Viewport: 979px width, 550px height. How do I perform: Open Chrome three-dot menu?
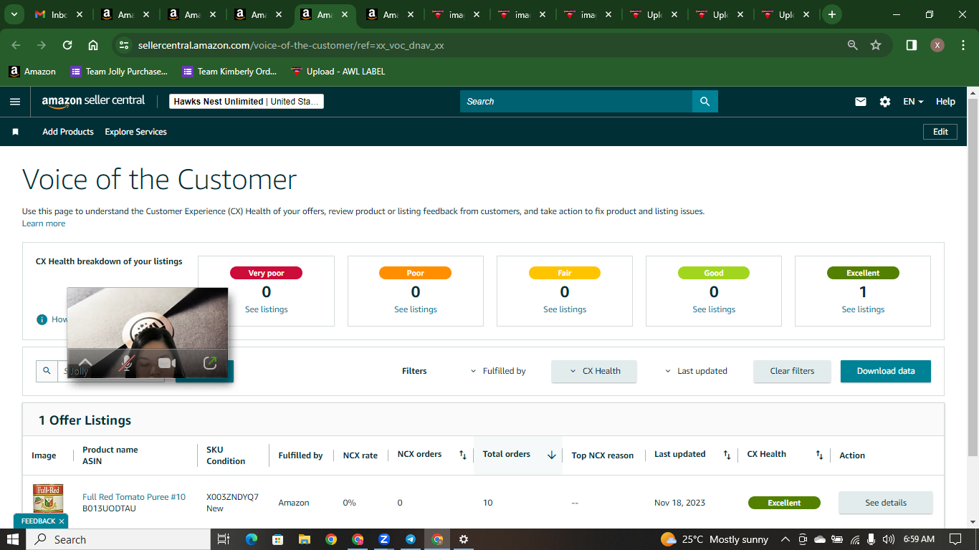coord(962,45)
